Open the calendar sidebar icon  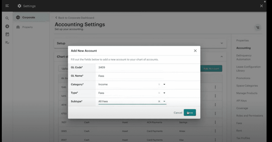7,34
